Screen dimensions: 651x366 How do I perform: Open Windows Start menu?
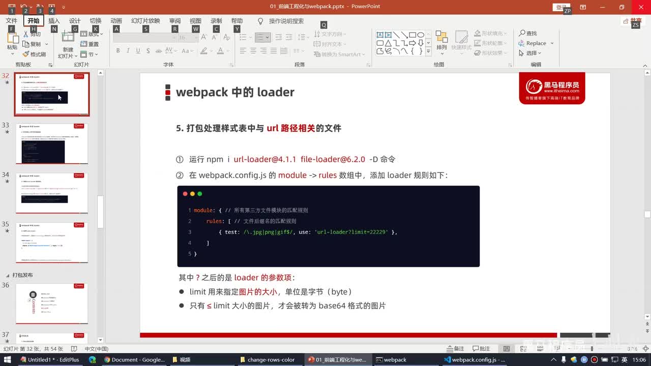pyautogui.click(x=8, y=359)
